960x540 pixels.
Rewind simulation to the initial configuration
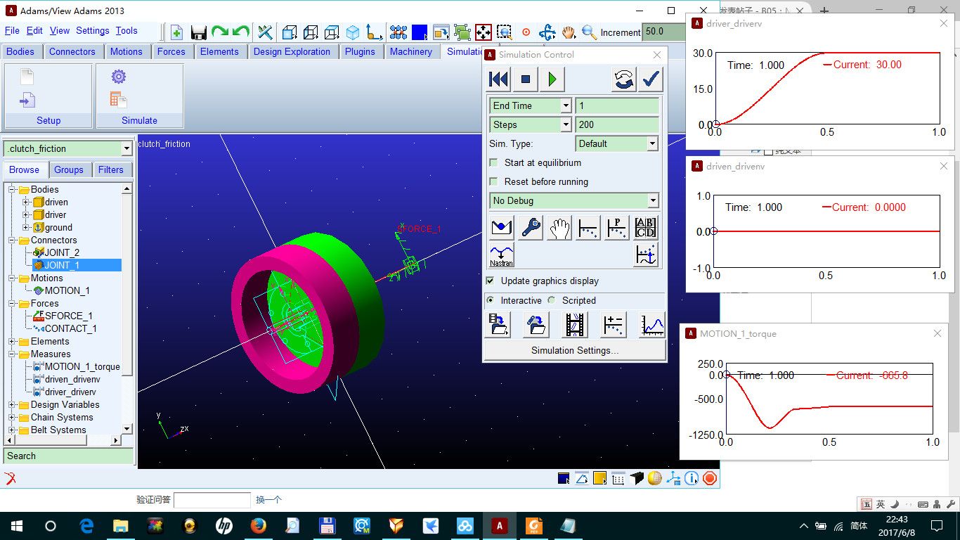[499, 79]
